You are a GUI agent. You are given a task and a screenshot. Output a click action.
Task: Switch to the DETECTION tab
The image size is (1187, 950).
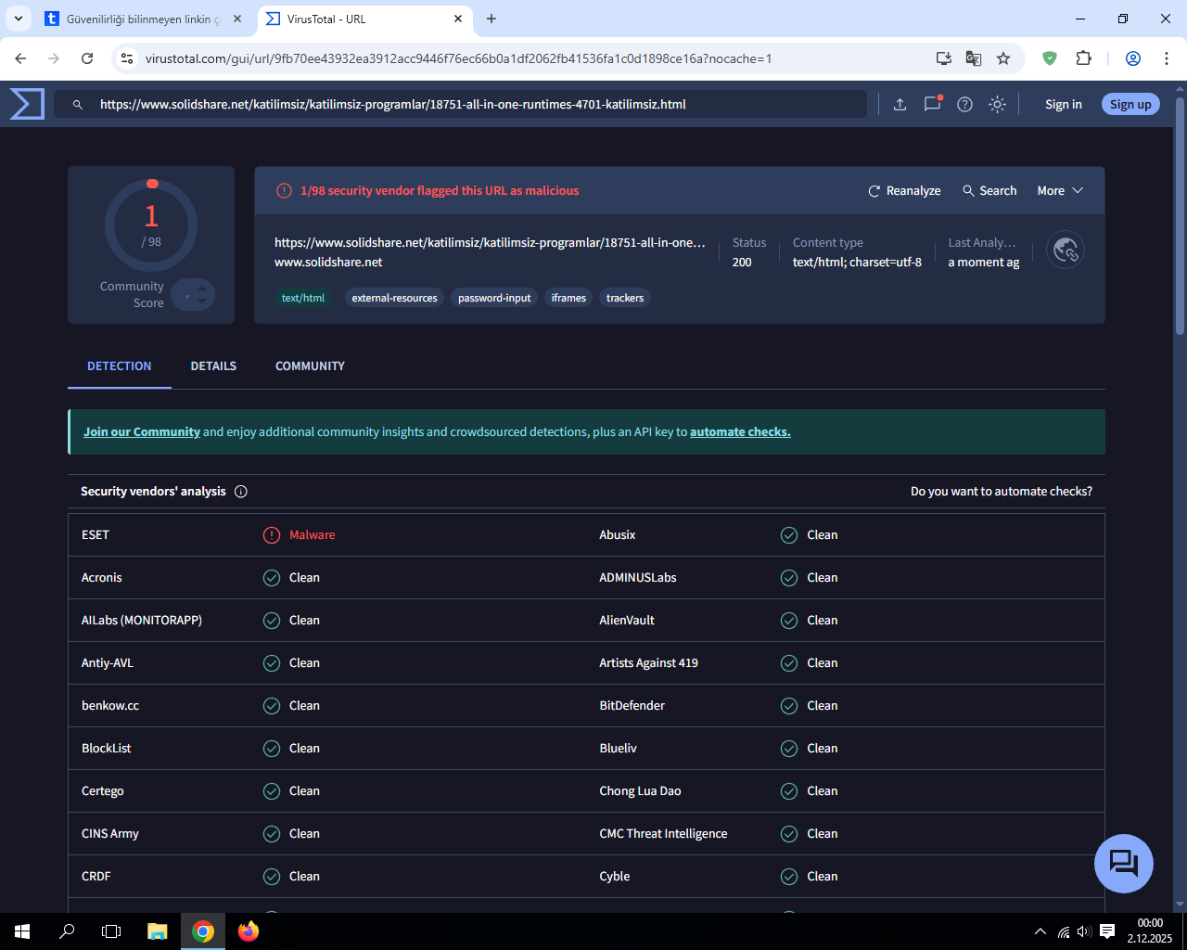120,366
